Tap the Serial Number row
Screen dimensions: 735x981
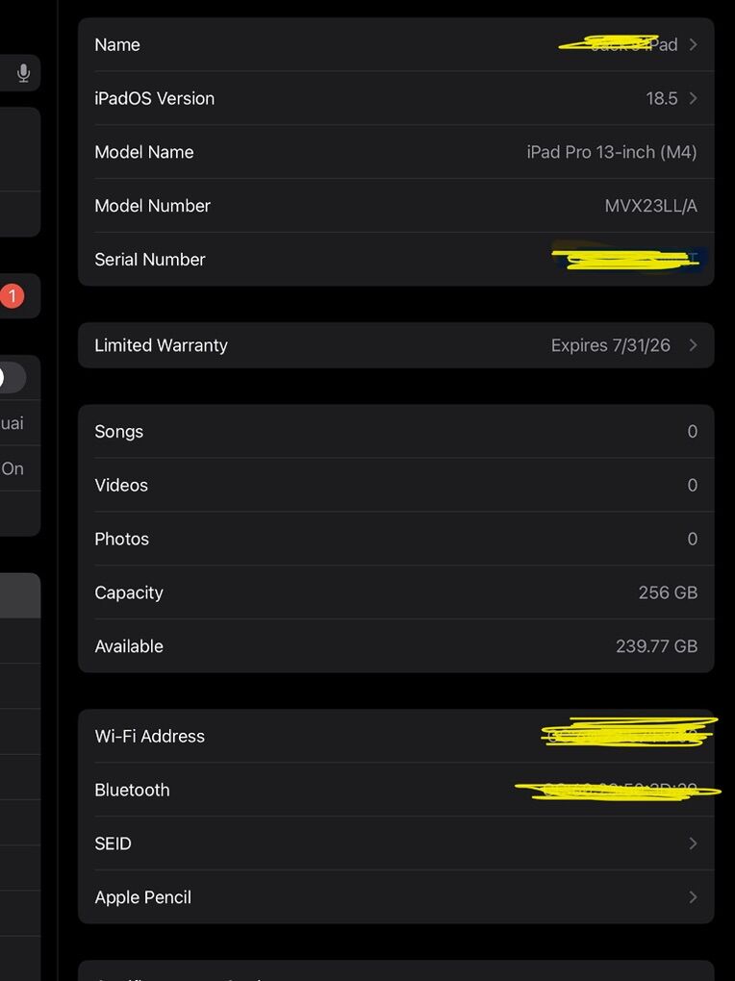pos(395,260)
